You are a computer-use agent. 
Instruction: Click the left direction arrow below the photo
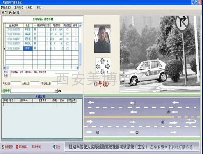tap(98, 66)
